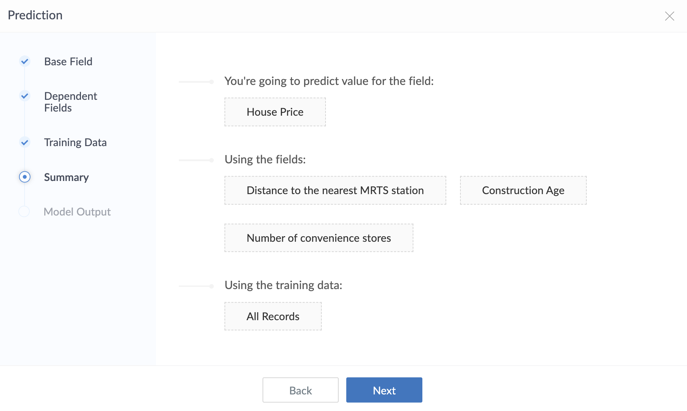The image size is (687, 411).
Task: Click the empty Model Output step circle
Action: (24, 211)
